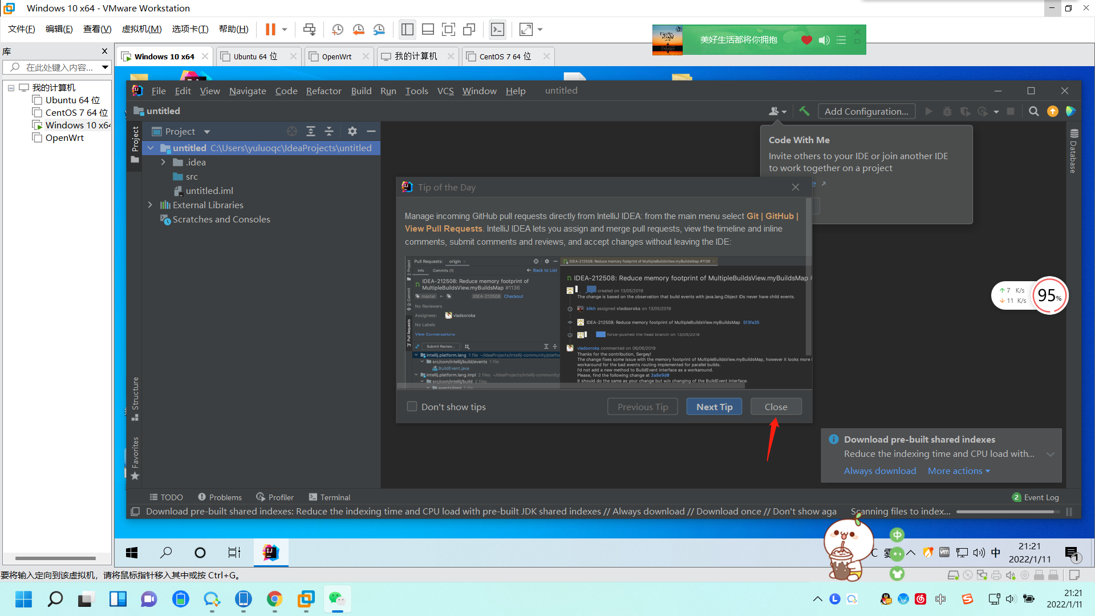The width and height of the screenshot is (1095, 616).
Task: Click VMware enter full screen icon
Action: 449,29
